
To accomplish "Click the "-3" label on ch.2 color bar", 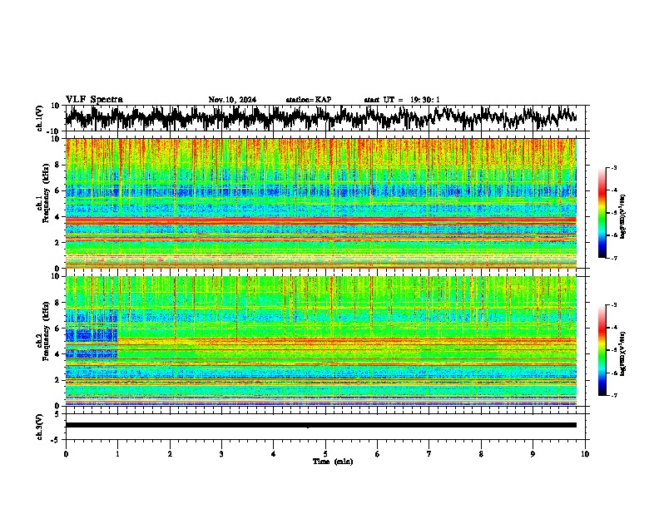I will coord(614,305).
